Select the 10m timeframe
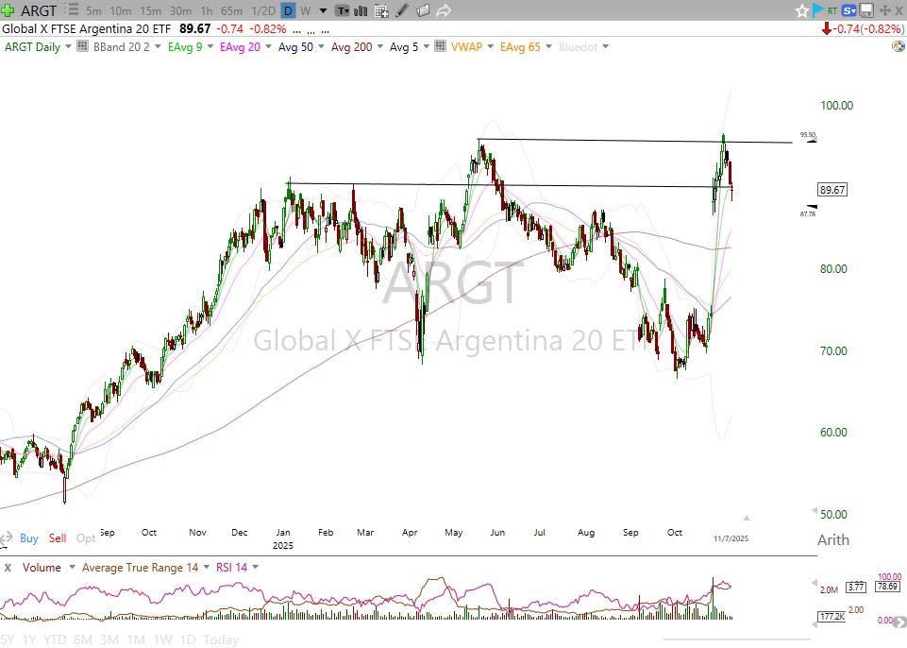 120,10
